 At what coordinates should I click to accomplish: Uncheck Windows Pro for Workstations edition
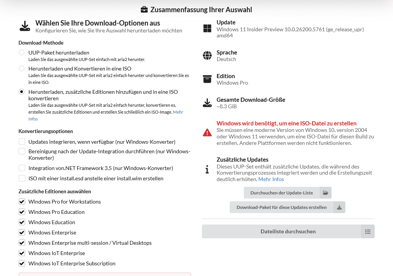[22, 202]
